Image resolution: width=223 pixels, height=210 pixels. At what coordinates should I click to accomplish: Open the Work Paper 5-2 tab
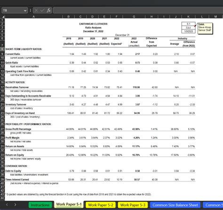point(101,205)
